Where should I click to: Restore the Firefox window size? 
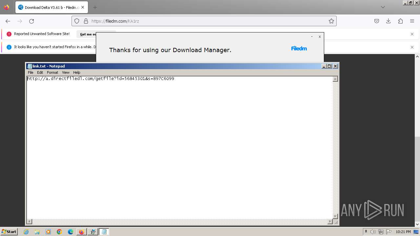tap(411, 3)
